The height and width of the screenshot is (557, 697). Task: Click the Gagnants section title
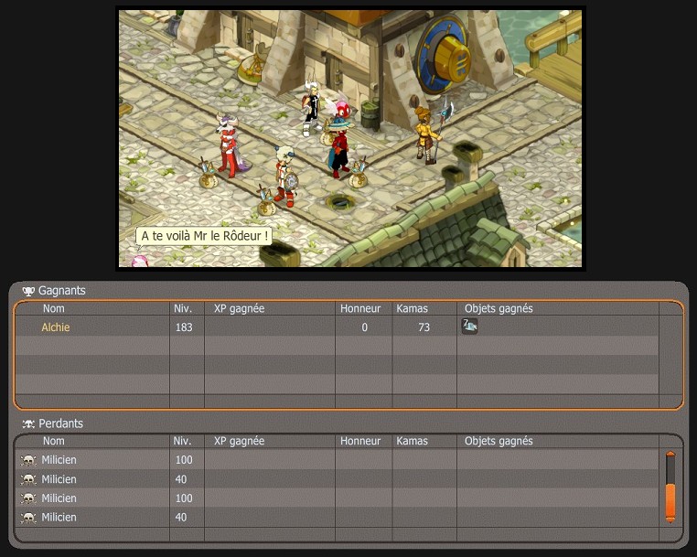pyautogui.click(x=62, y=291)
